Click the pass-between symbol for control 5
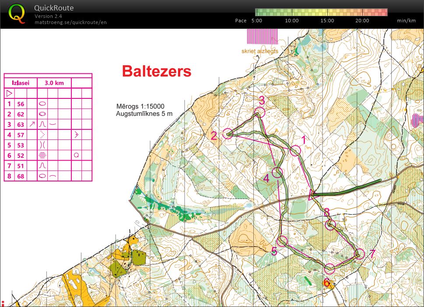This screenshot has height=307, width=424. [42, 144]
